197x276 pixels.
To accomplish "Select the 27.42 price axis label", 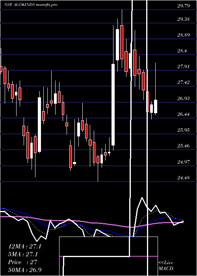I will click(x=184, y=82).
